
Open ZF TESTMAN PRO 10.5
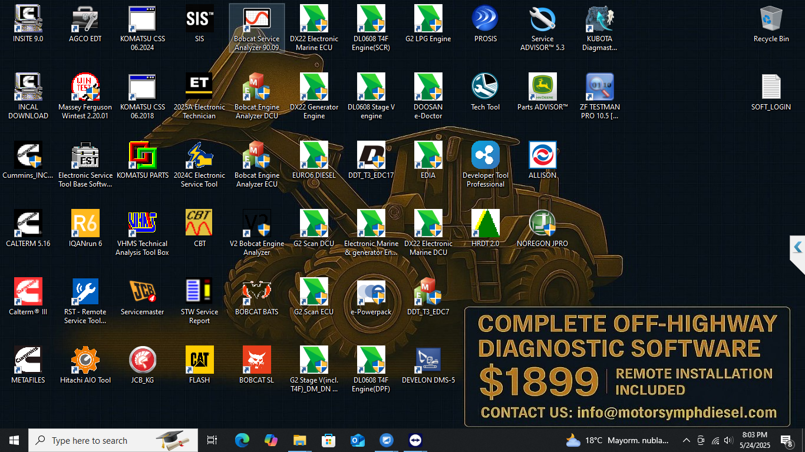click(x=600, y=87)
